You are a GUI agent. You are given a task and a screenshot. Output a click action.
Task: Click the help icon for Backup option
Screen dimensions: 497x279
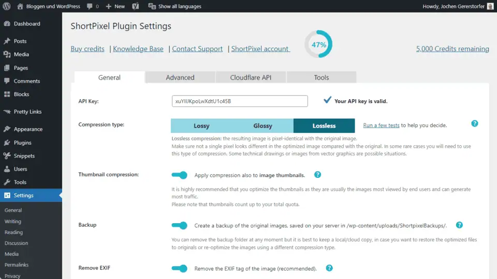click(459, 225)
